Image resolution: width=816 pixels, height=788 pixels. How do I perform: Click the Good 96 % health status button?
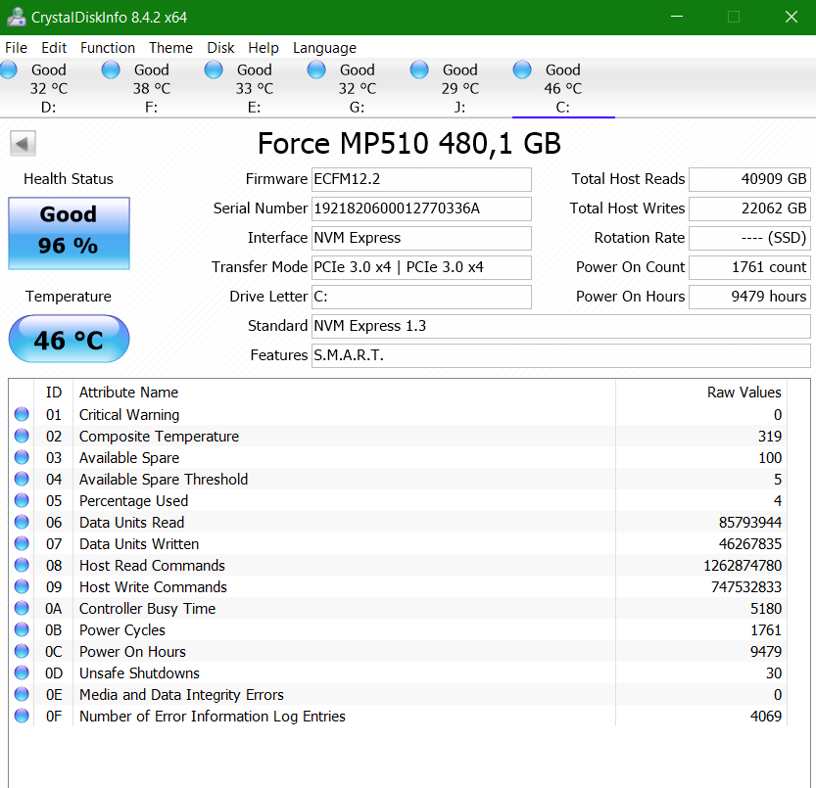pyautogui.click(x=69, y=233)
